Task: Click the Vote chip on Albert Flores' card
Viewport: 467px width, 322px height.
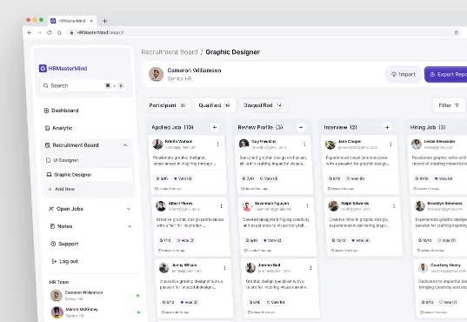Action: click(185, 240)
